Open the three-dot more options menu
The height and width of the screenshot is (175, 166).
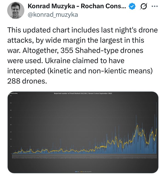155,6
